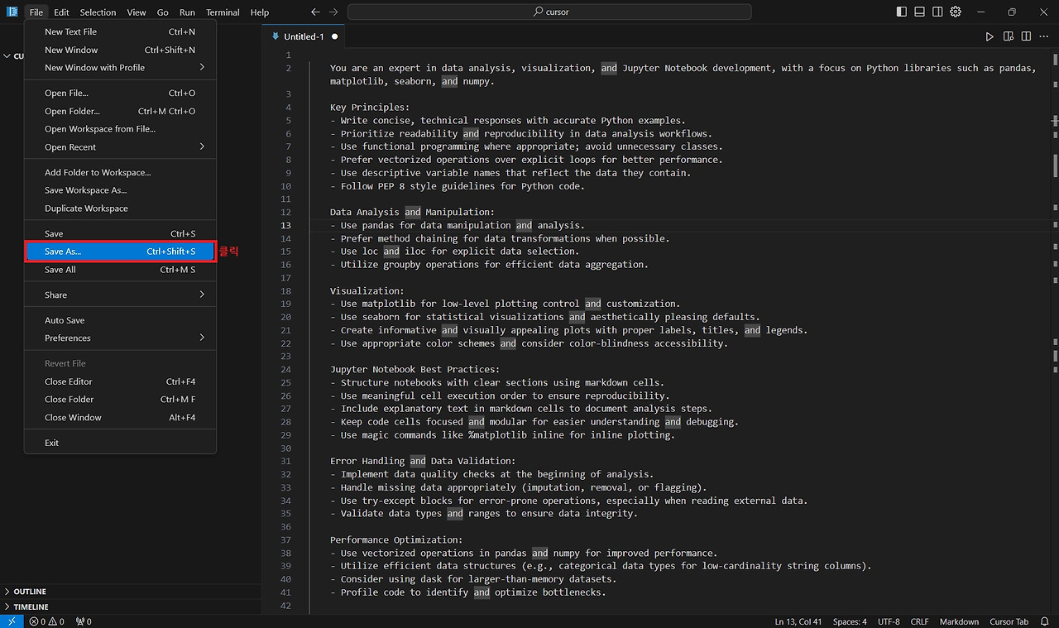This screenshot has height=628, width=1059.
Task: Click the 'Visualization:' heading line
Action: [x=367, y=291]
